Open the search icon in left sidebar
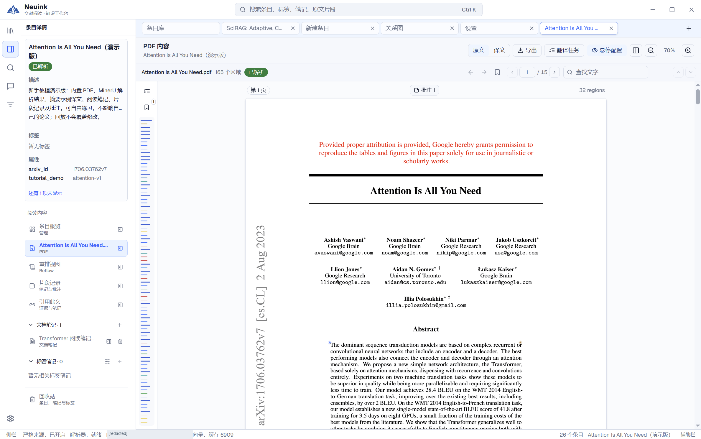The height and width of the screenshot is (439, 701). tap(10, 68)
